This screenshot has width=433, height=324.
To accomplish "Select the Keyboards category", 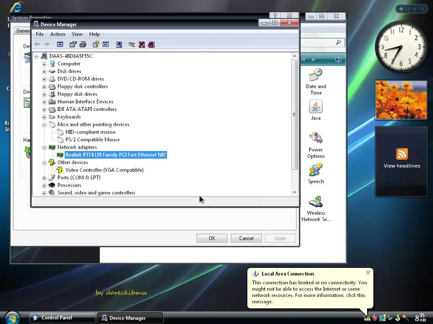I will coord(69,117).
